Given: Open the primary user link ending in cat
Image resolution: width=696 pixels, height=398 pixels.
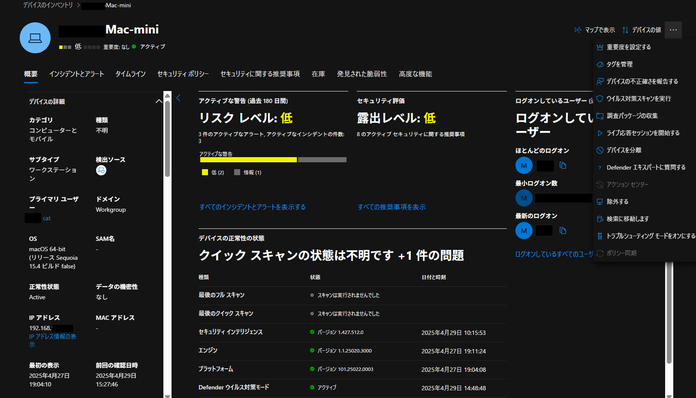Looking at the screenshot, I should pos(47,219).
